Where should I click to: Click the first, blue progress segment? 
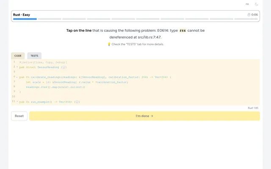(25, 19)
